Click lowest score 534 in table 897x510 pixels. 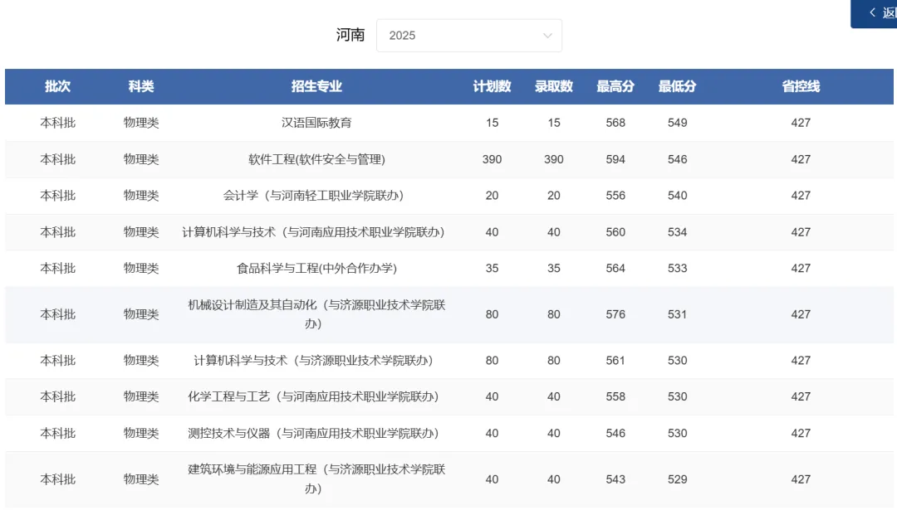click(x=678, y=232)
